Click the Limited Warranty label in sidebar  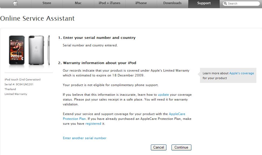[x=16, y=94]
